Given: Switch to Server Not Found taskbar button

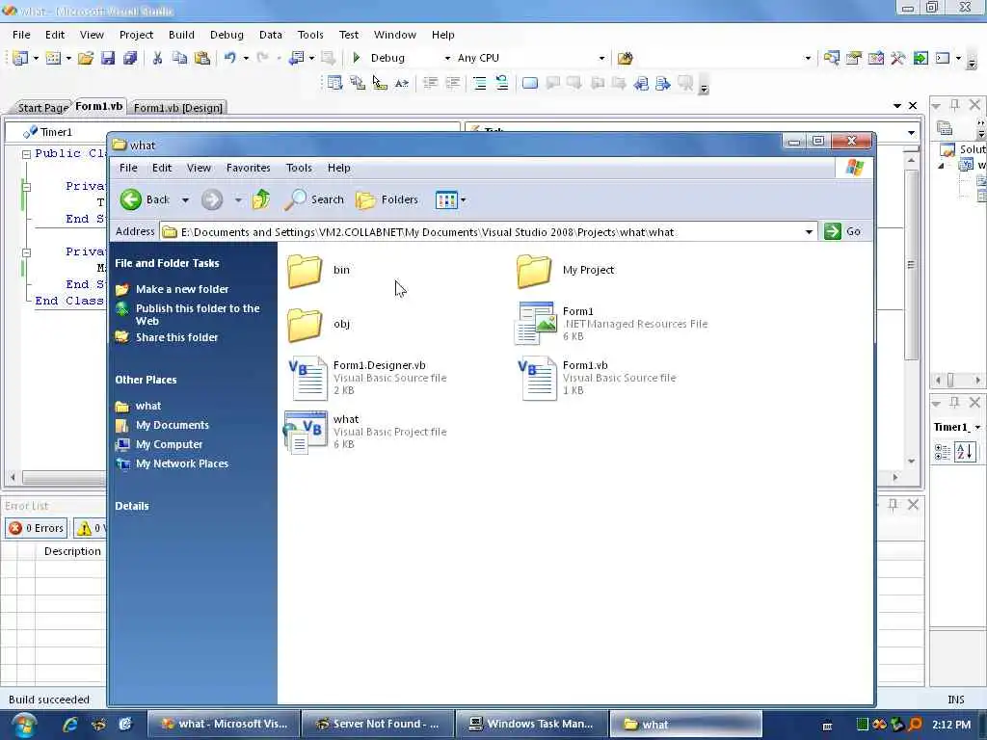Looking at the screenshot, I should point(378,725).
